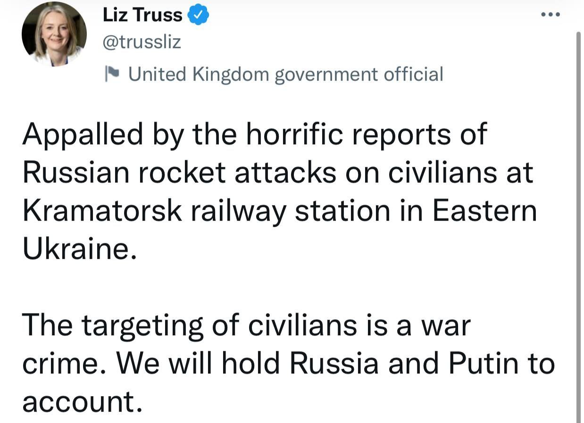This screenshot has height=423, width=584.
Task: Click the word Eastern in the tweet
Action: (484, 211)
